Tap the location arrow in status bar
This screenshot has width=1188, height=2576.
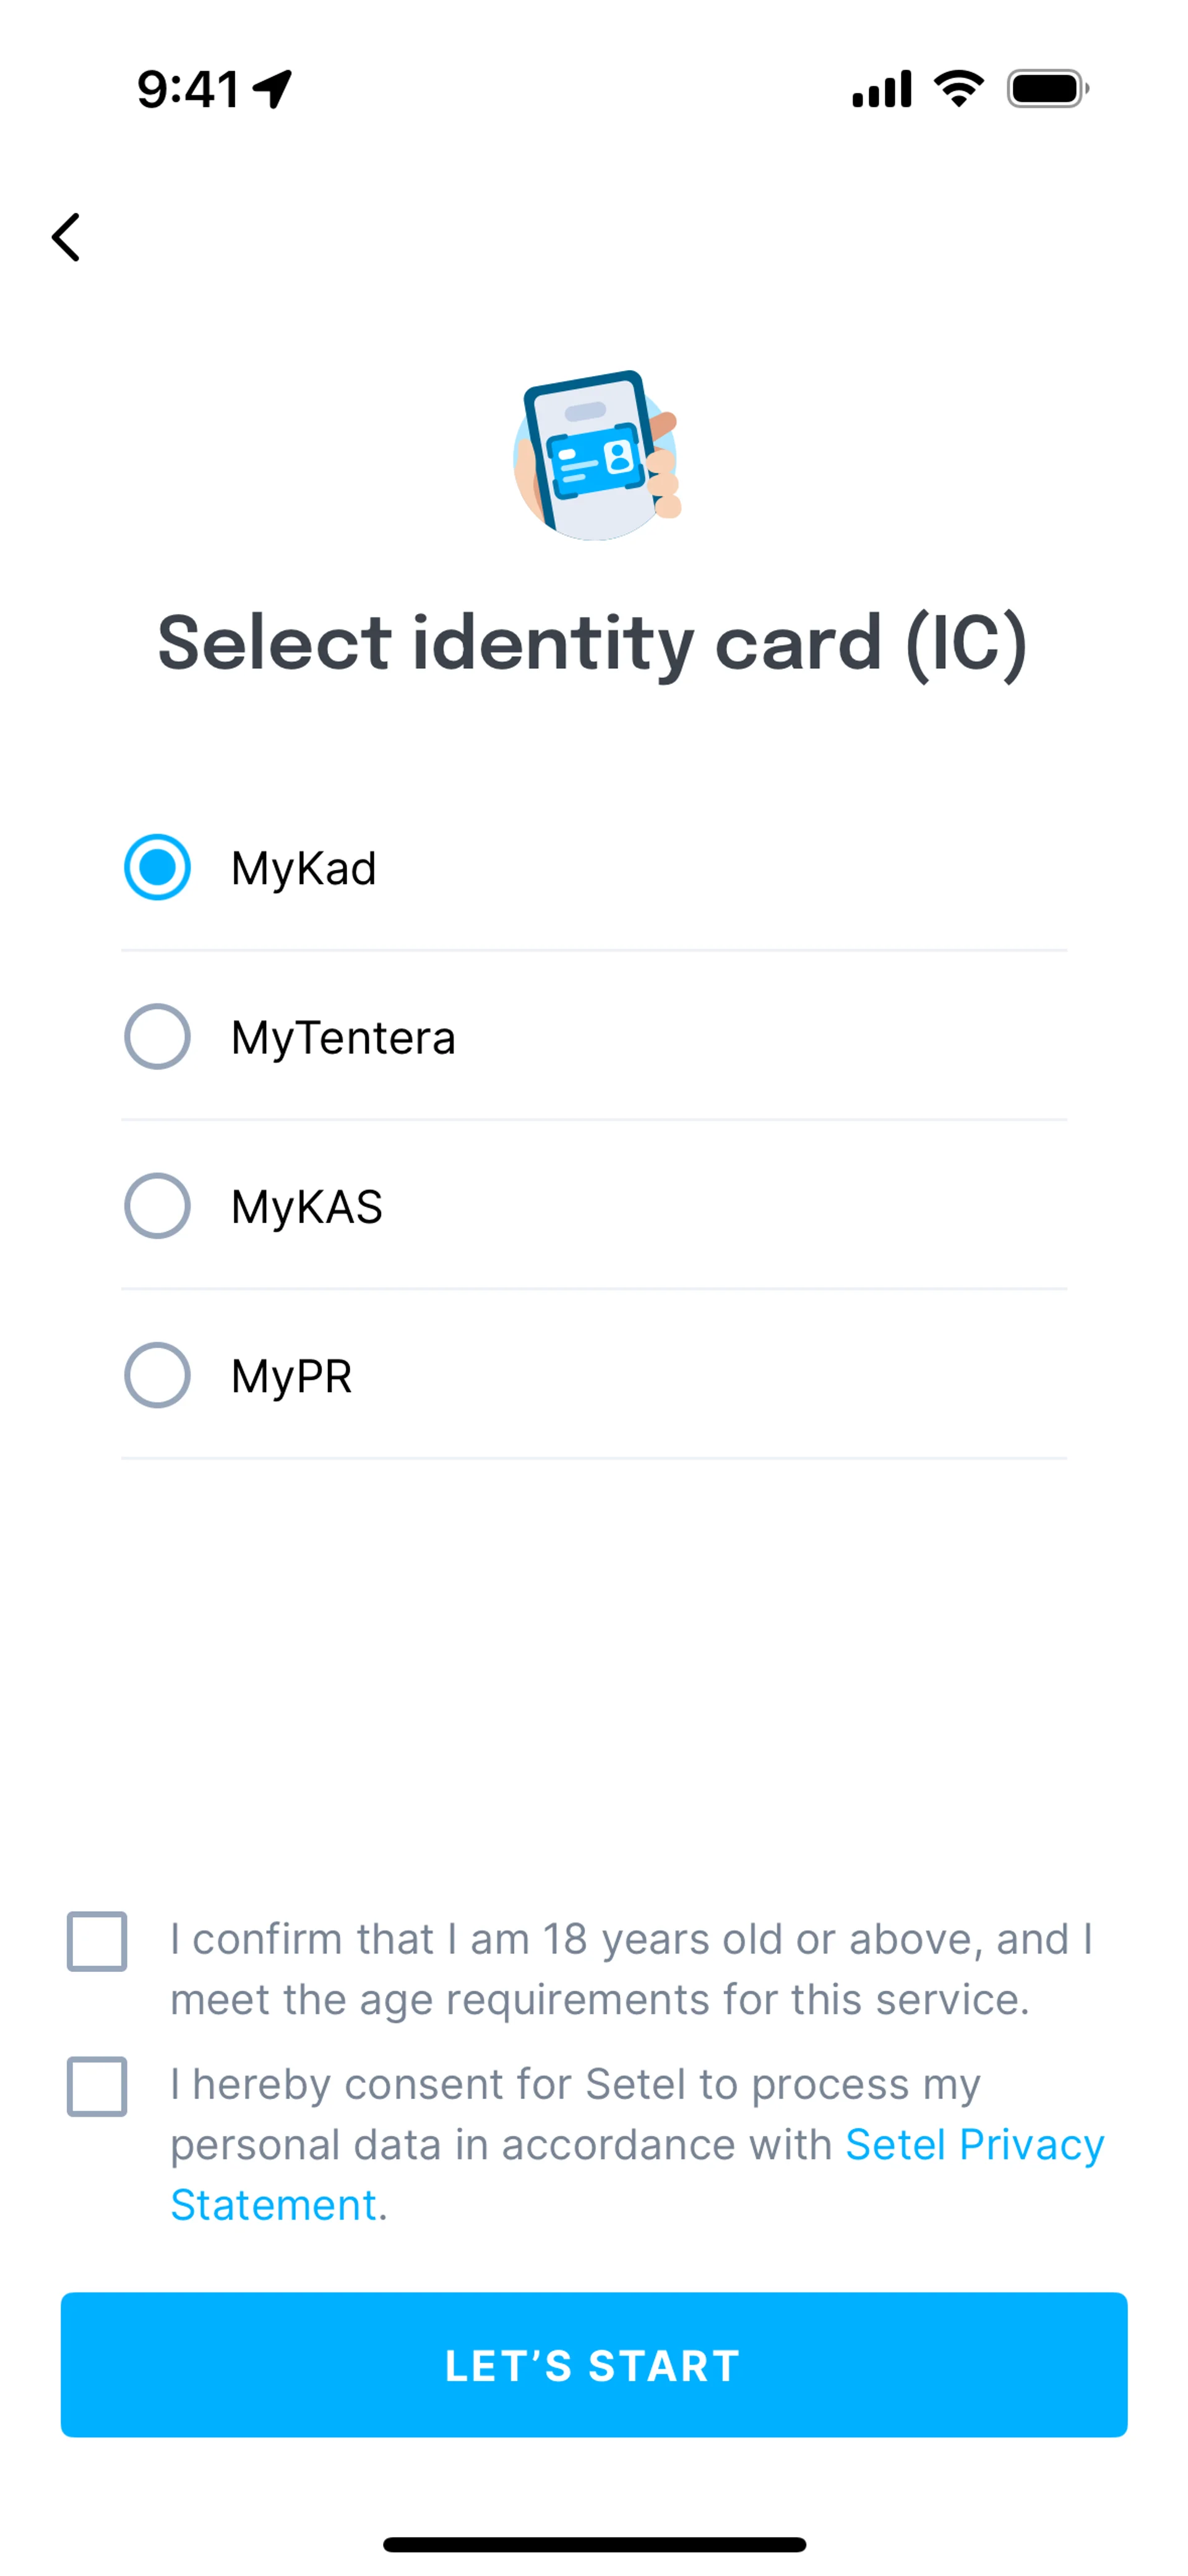(272, 89)
